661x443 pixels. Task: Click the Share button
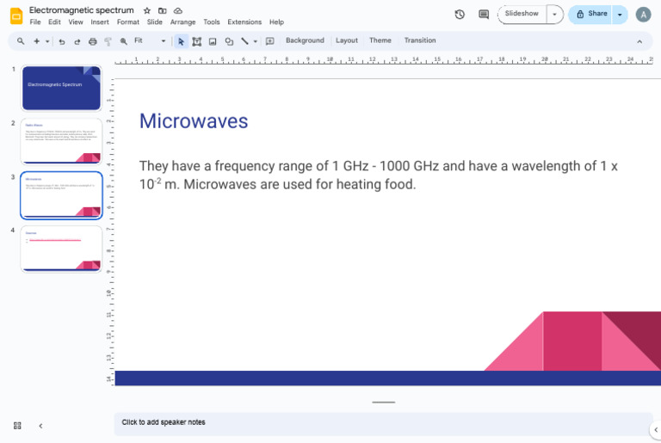(590, 15)
